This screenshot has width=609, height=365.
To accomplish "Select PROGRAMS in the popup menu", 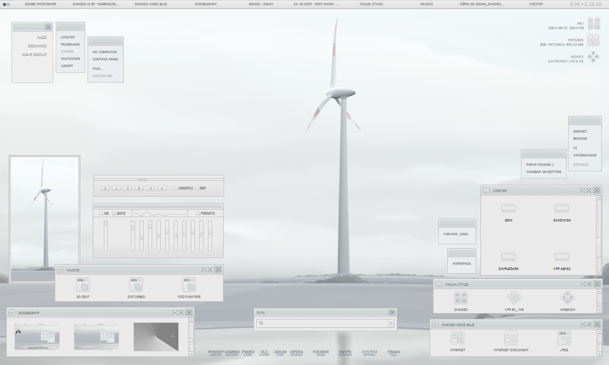I will pyautogui.click(x=70, y=44).
